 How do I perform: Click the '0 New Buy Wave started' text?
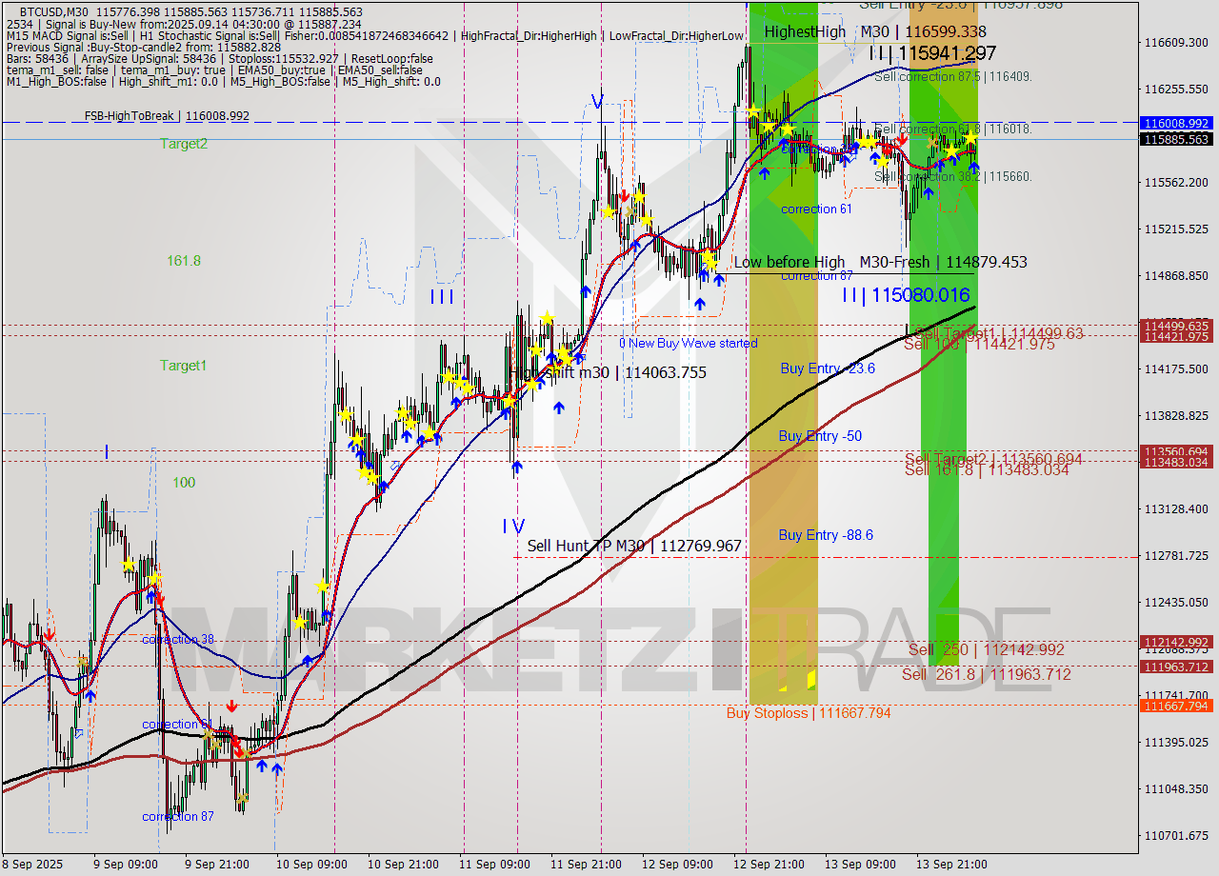point(689,343)
